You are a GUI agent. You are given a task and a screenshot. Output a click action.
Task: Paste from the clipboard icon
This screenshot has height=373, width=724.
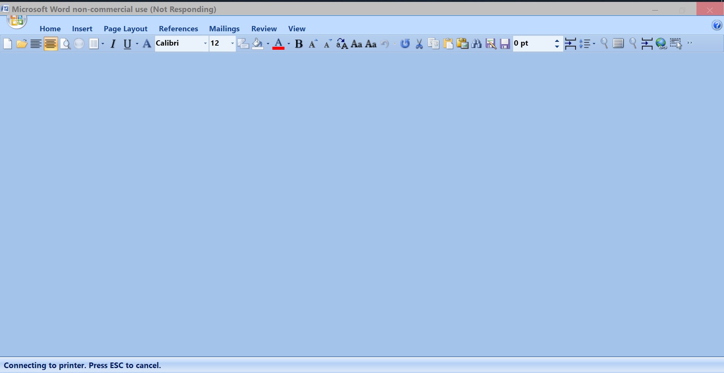pos(448,44)
